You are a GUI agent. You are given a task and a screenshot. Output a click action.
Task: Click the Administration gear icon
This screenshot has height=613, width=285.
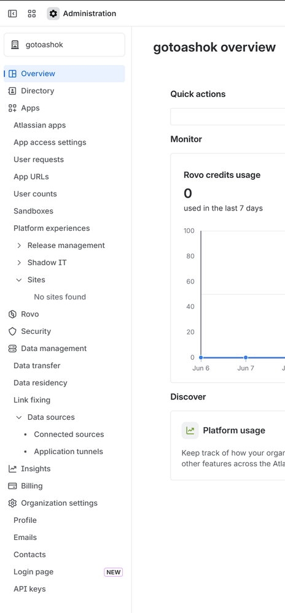[x=53, y=13]
